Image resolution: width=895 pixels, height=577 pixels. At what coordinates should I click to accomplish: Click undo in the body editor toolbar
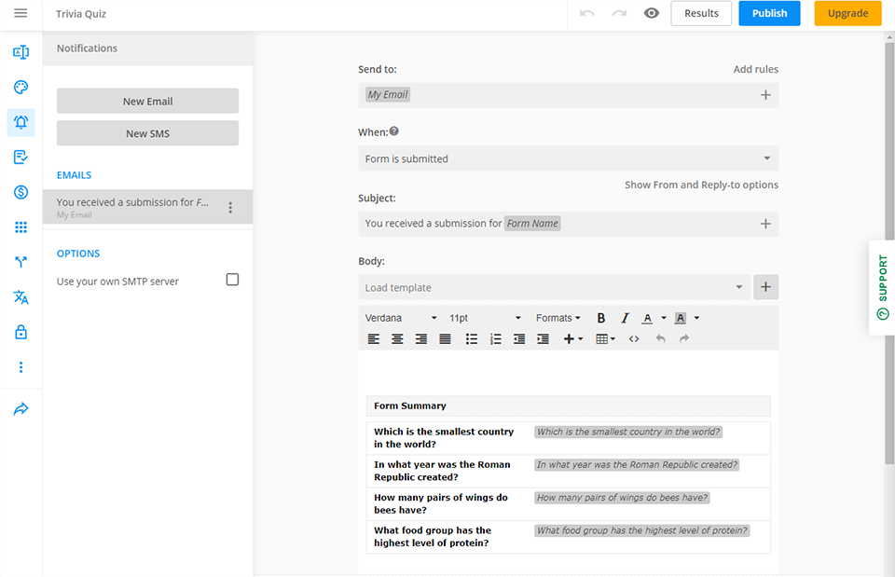pos(659,338)
